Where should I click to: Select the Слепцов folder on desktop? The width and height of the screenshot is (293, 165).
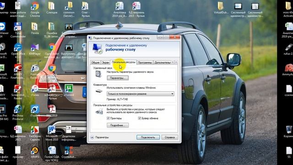point(52,8)
